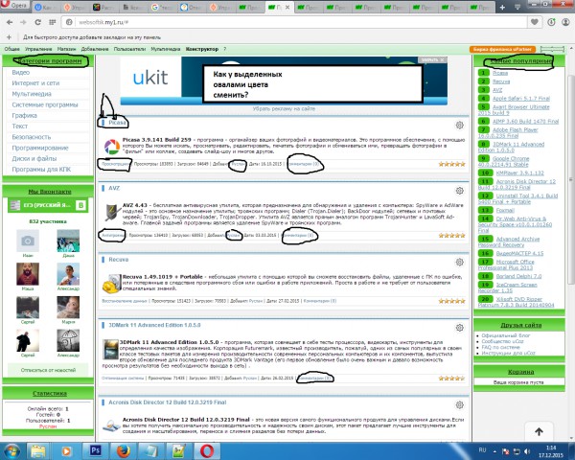
Task: Click the Picasa entry star rating
Action: click(451, 164)
